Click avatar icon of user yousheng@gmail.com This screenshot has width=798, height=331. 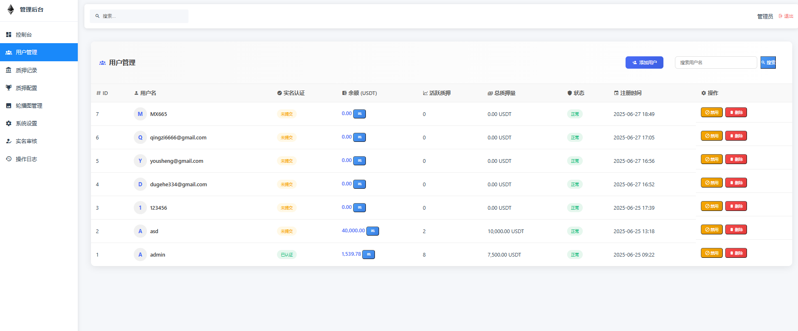[x=140, y=161]
